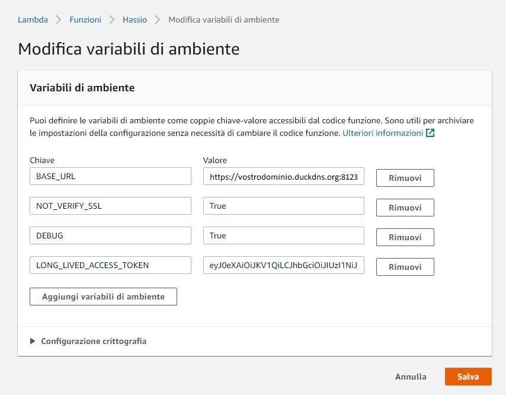Navigate to Funzioni via breadcrumb

point(85,19)
